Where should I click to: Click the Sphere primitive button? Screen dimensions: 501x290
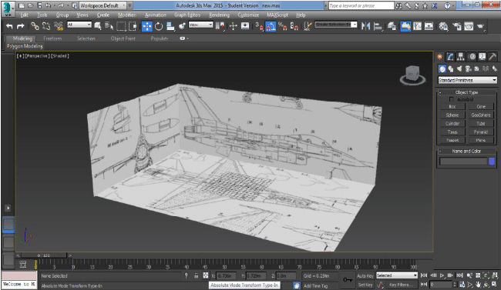click(x=452, y=115)
